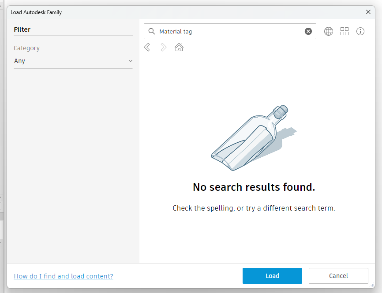
Task: Load the selected family
Action: pyautogui.click(x=272, y=275)
